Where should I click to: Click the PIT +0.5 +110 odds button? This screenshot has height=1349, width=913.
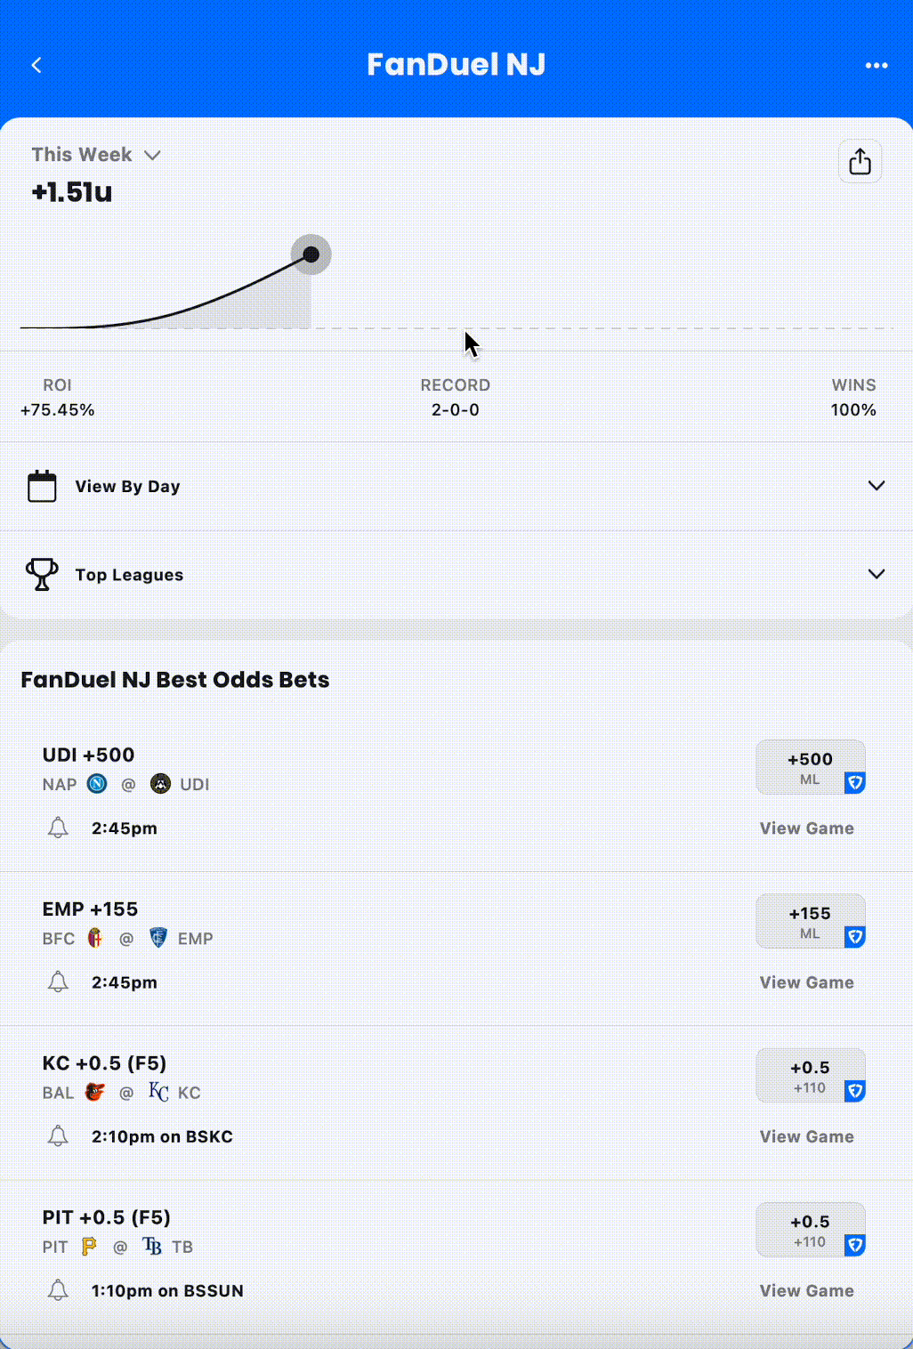pyautogui.click(x=810, y=1230)
